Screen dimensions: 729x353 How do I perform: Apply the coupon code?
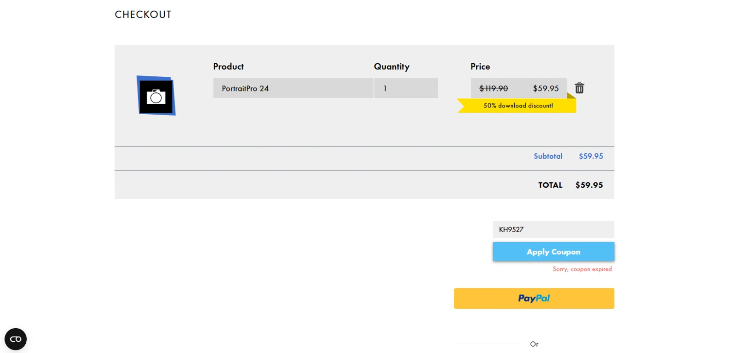click(x=554, y=252)
